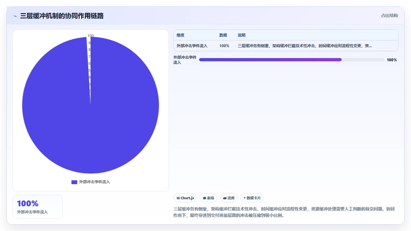411x231 pixels.
Task: Select the 说明 column header
Action: pos(241,35)
